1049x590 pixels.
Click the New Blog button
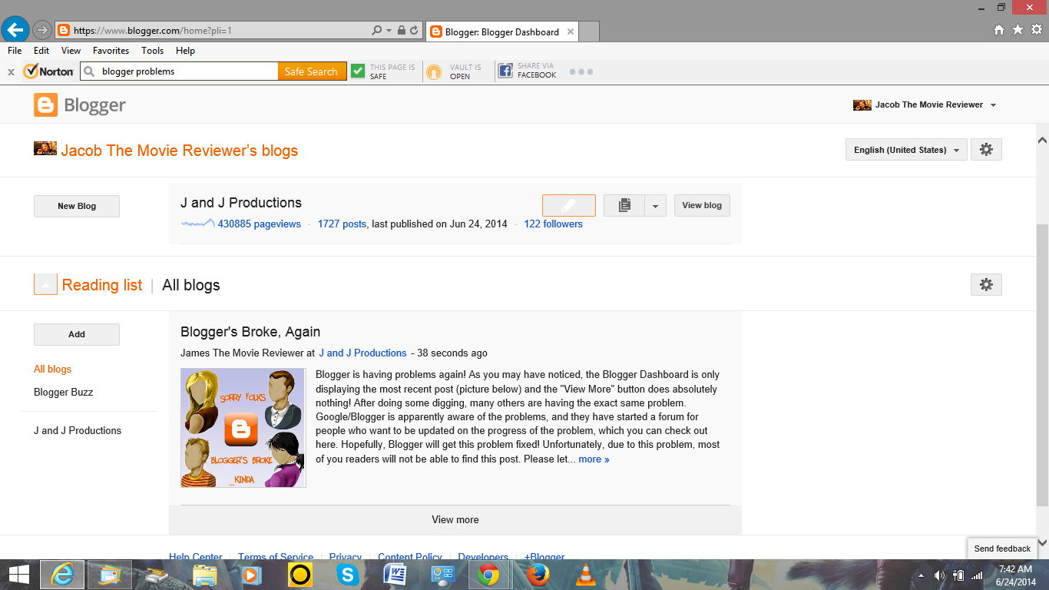(77, 206)
